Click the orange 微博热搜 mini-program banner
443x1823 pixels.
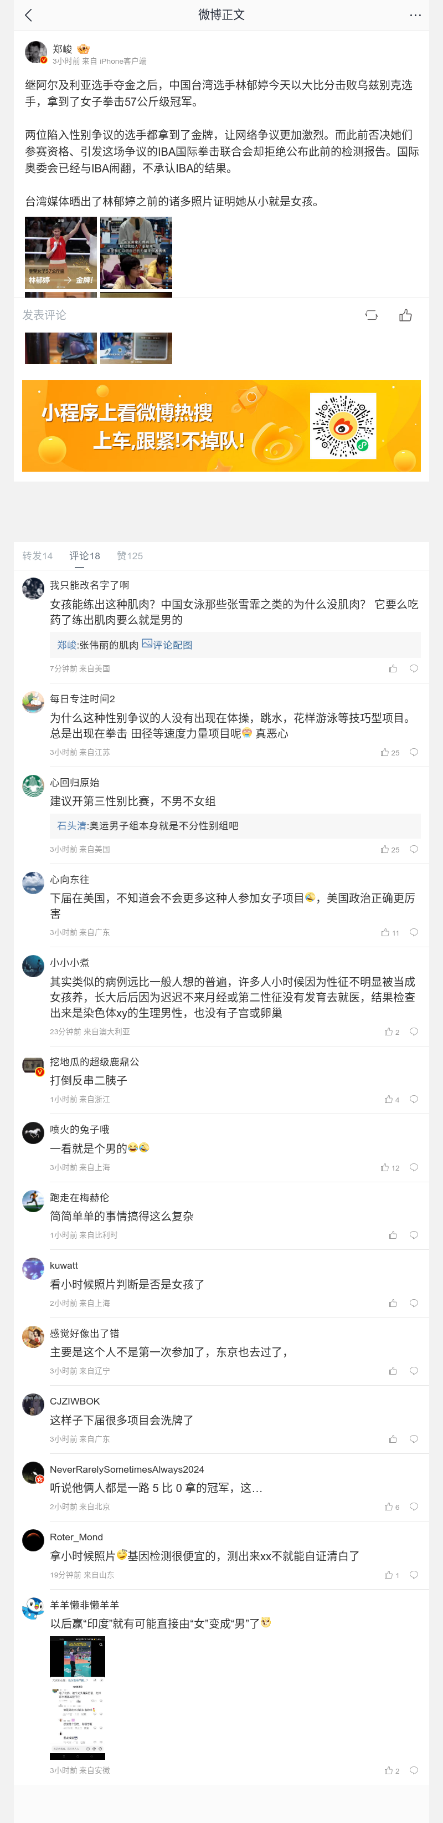(x=221, y=425)
